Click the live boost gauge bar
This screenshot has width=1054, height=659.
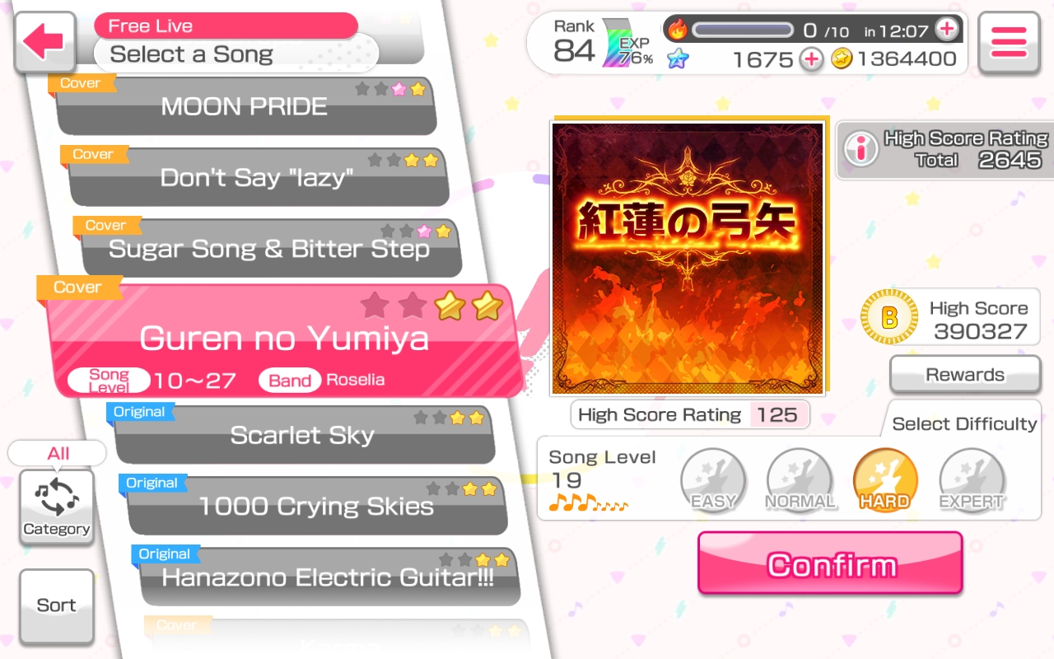(x=743, y=30)
